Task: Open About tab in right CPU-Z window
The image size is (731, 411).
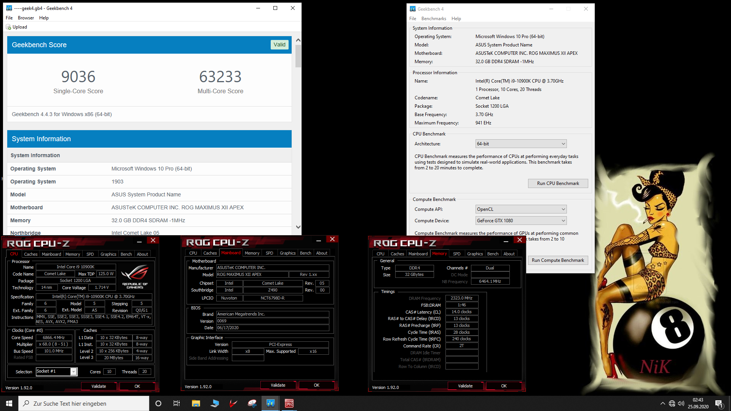Action: point(509,254)
